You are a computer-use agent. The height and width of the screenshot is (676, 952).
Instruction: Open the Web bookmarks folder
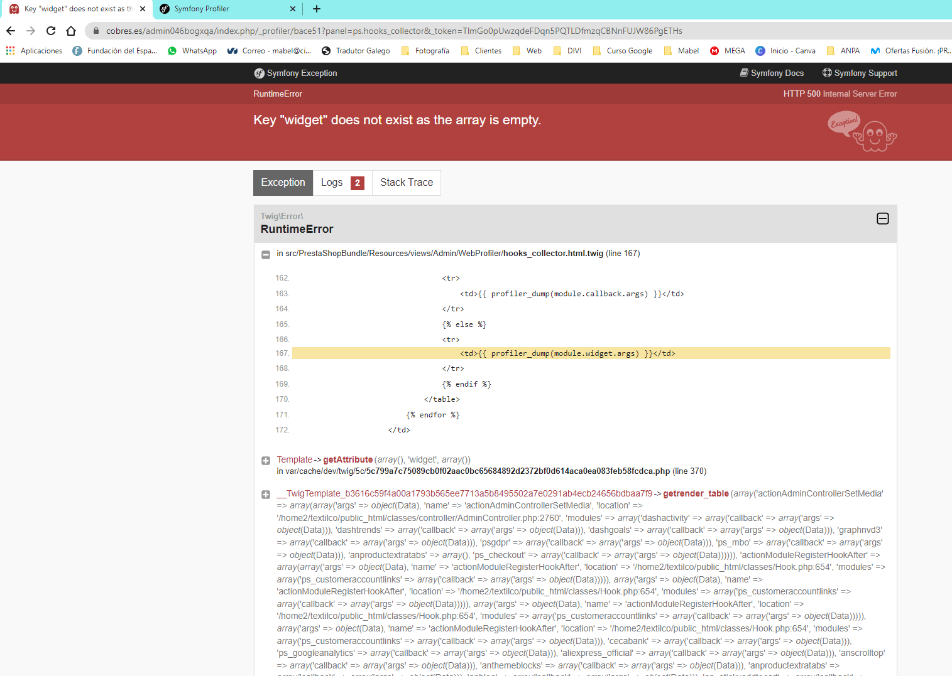527,51
